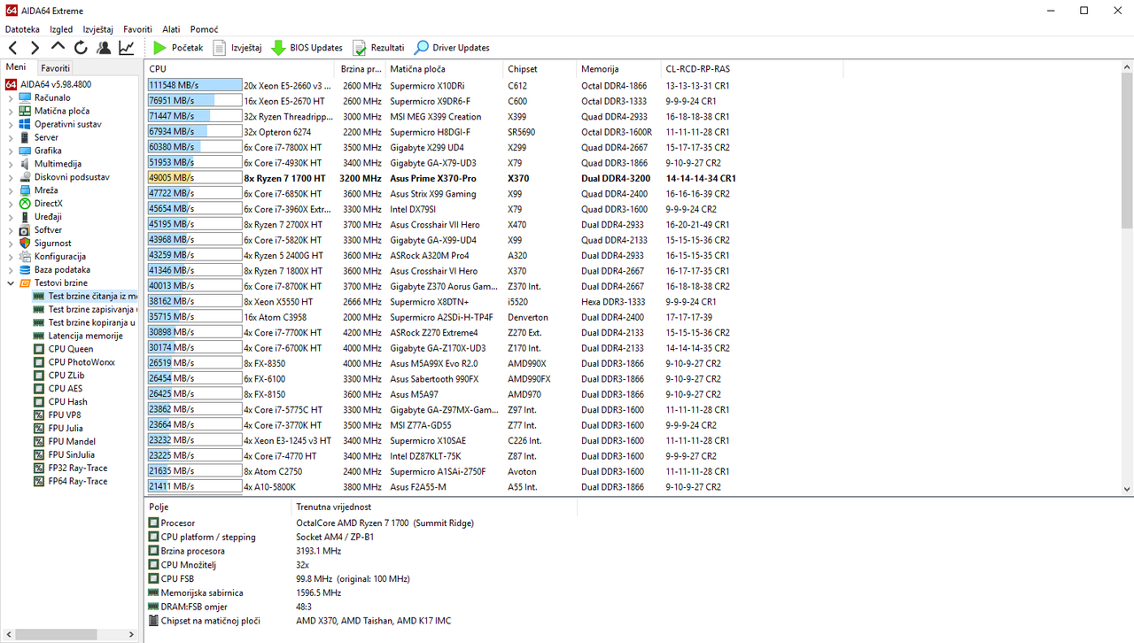Image resolution: width=1134 pixels, height=643 pixels.
Task: Open the Pomoć menu
Action: (204, 29)
